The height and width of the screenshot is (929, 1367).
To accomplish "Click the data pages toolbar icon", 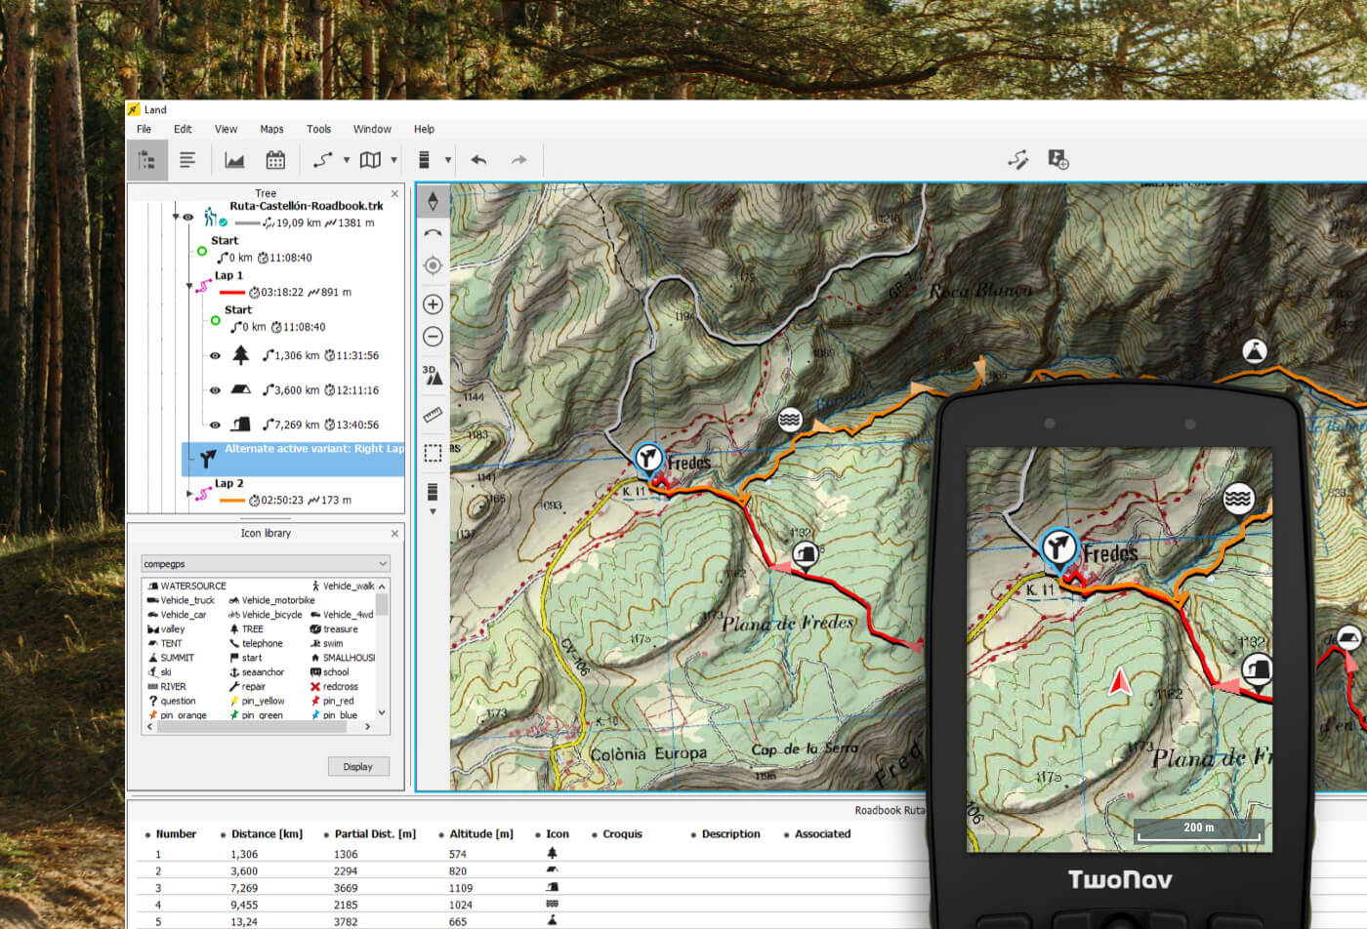I will 424,160.
